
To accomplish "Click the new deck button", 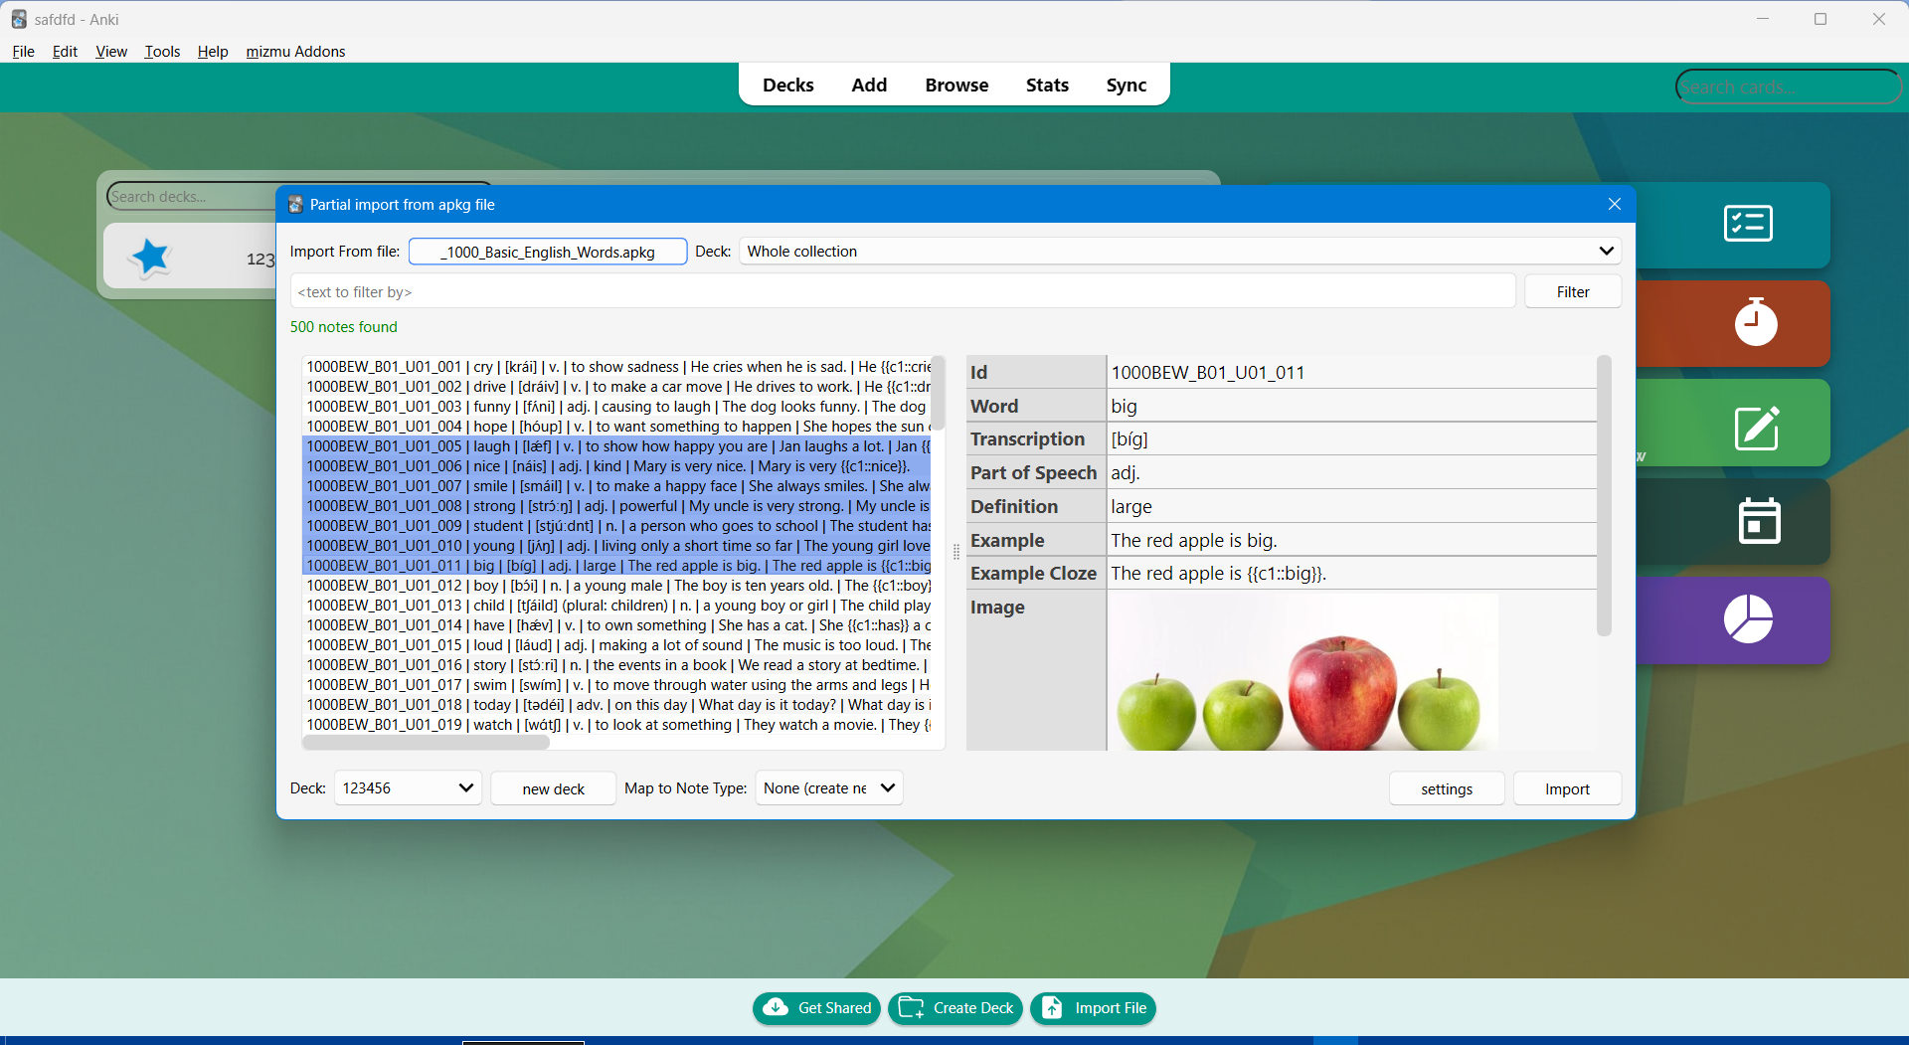I will click(x=553, y=789).
